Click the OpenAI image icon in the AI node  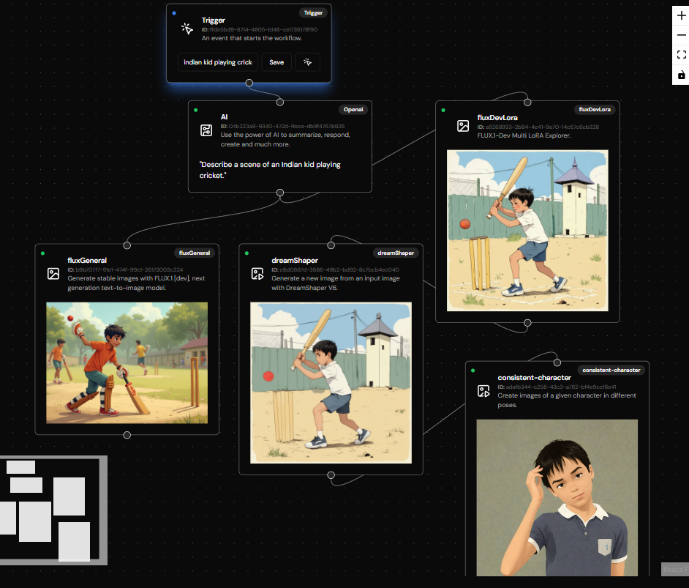[206, 130]
